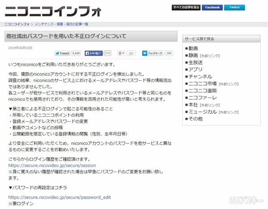The width and height of the screenshot is (268, 209).
Task: Select 本社 in the service list
Action: [x=193, y=105]
